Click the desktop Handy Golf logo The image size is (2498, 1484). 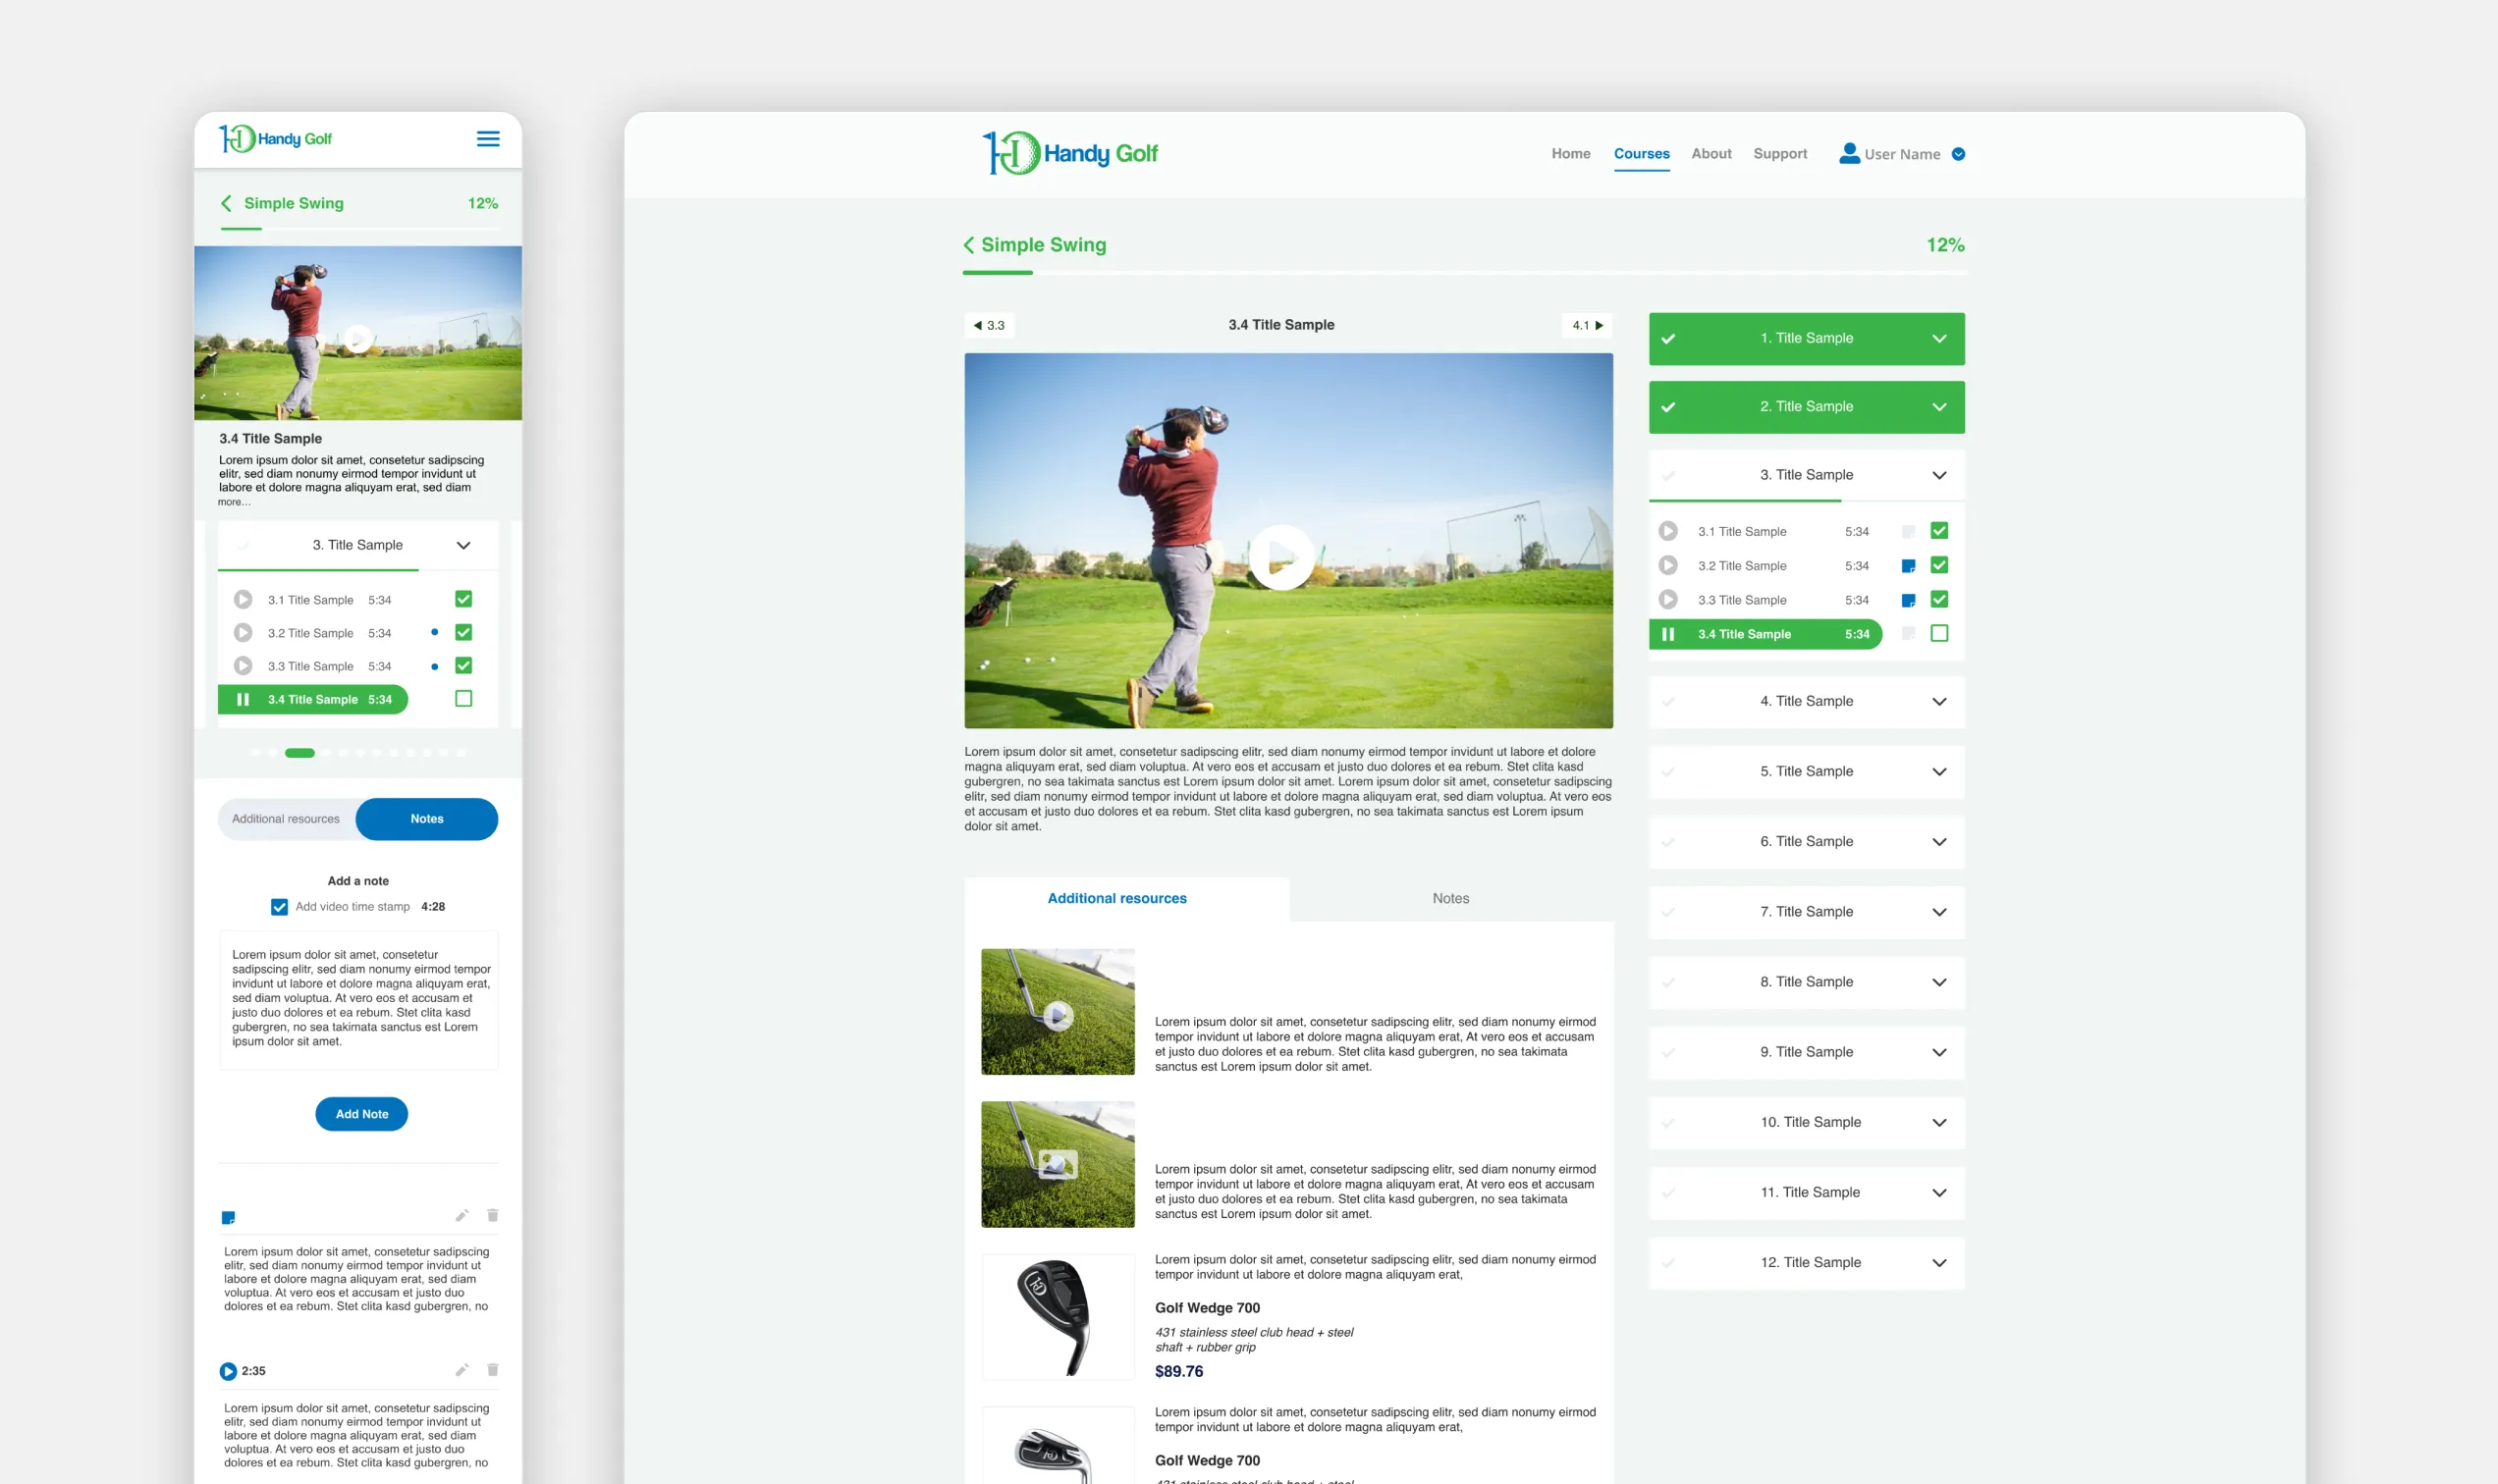click(x=1069, y=153)
